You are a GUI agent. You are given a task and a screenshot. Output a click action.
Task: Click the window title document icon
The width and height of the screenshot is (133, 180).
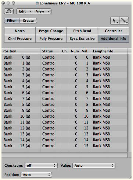click(37, 3)
